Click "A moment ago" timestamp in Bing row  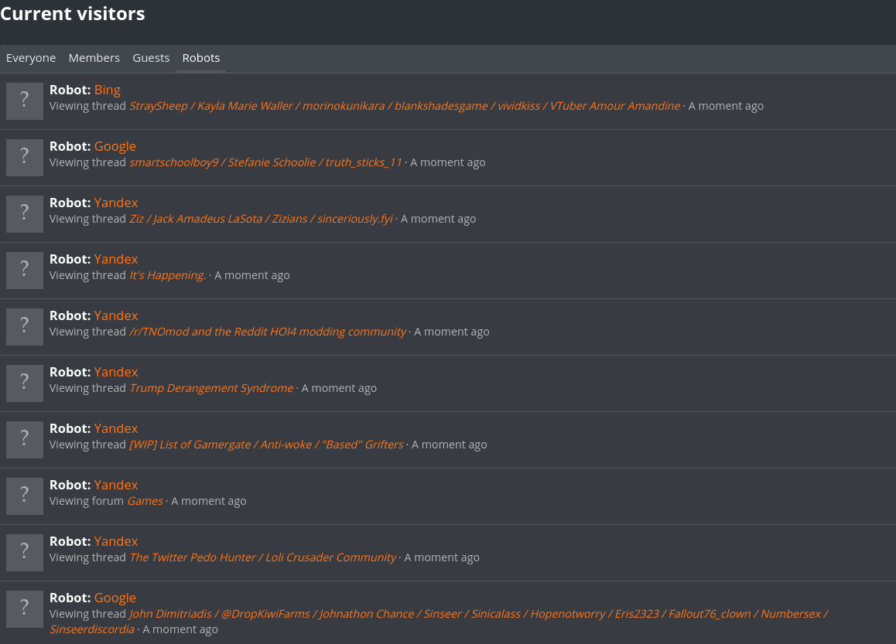(726, 106)
